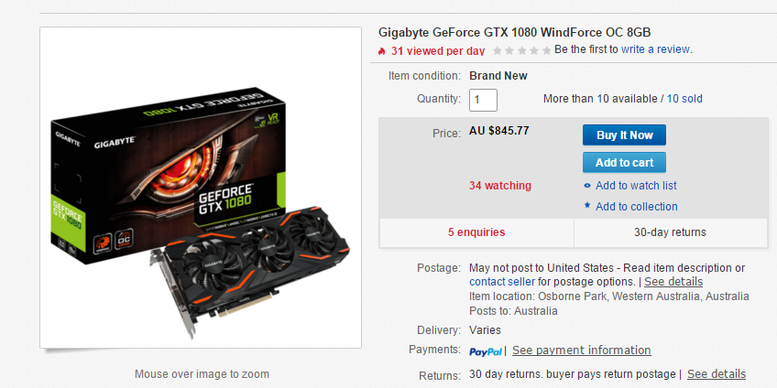Click the third rating star
Screen dimensions: 777x388
click(521, 50)
